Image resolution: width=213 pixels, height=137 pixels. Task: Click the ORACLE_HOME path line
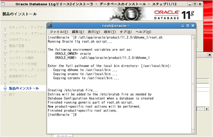point(102,58)
